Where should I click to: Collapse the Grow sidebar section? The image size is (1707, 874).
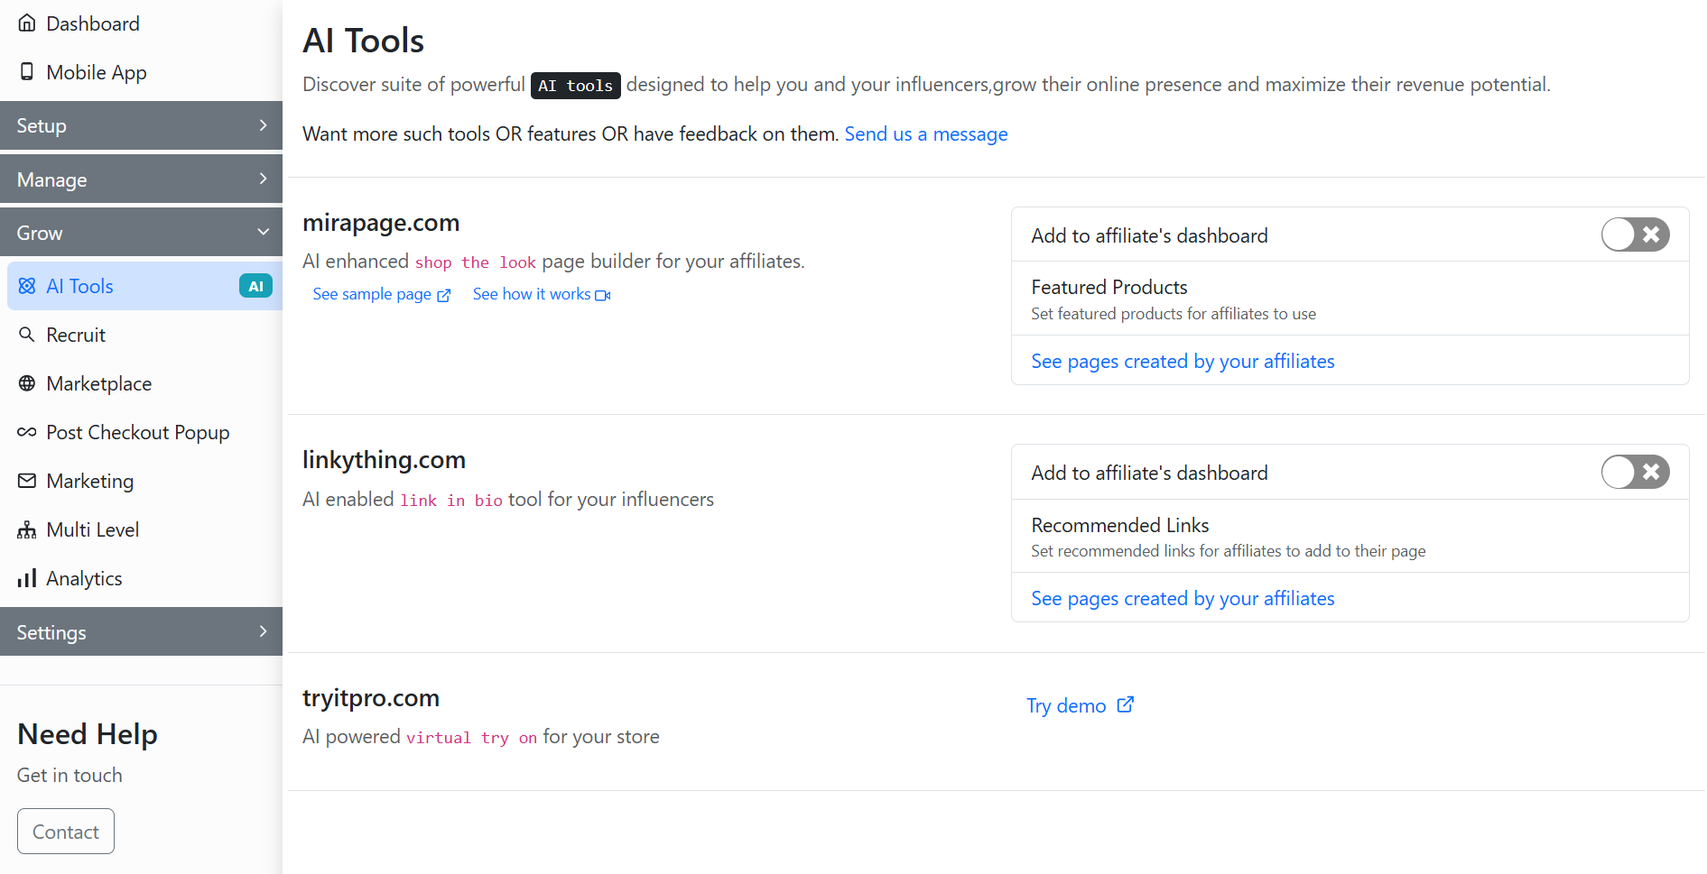142,233
